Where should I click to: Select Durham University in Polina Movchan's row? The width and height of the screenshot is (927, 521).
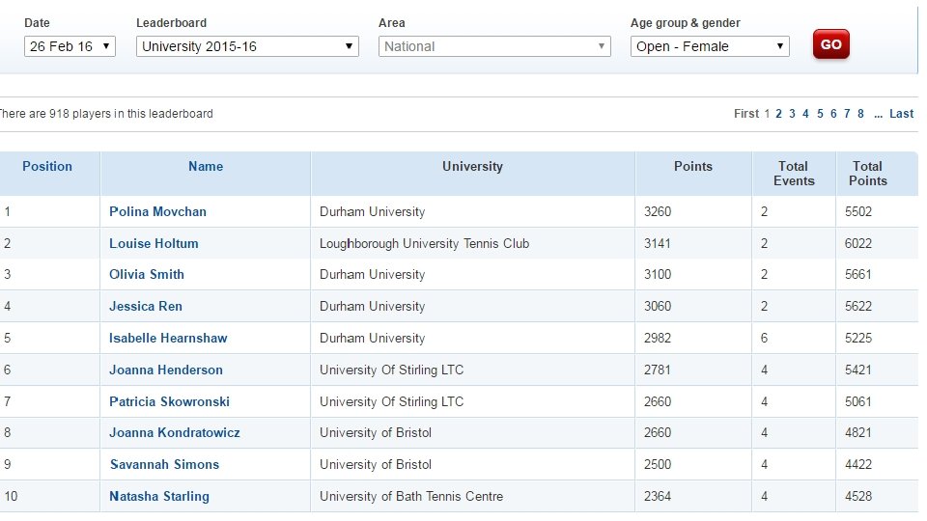pyautogui.click(x=373, y=211)
